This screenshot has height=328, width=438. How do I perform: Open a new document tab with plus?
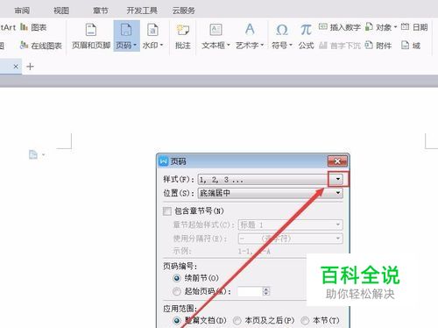[x=30, y=67]
